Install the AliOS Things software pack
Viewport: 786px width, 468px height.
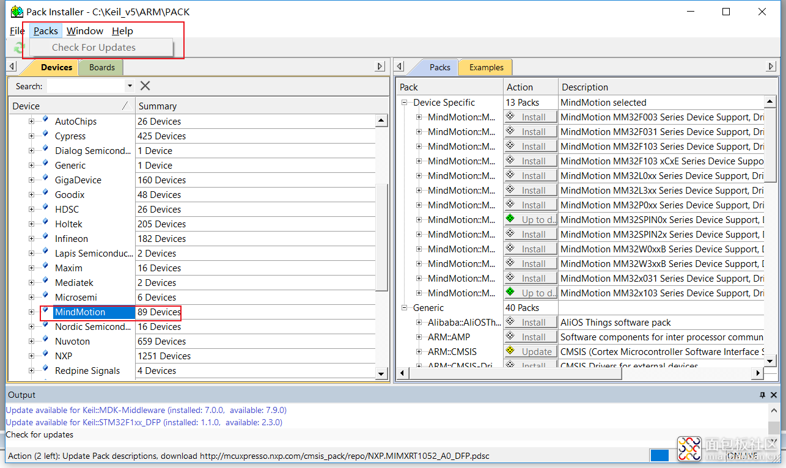click(531, 322)
